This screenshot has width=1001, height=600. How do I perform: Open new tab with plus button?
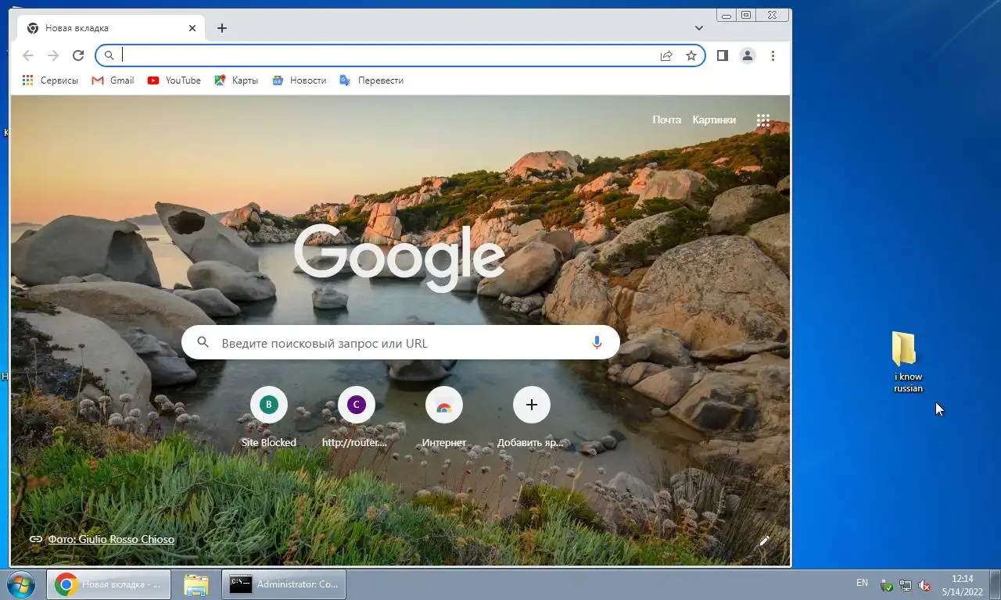[222, 28]
